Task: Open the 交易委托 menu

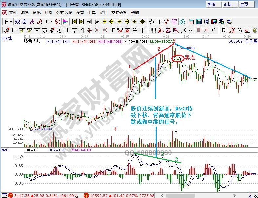Action: [x=119, y=13]
